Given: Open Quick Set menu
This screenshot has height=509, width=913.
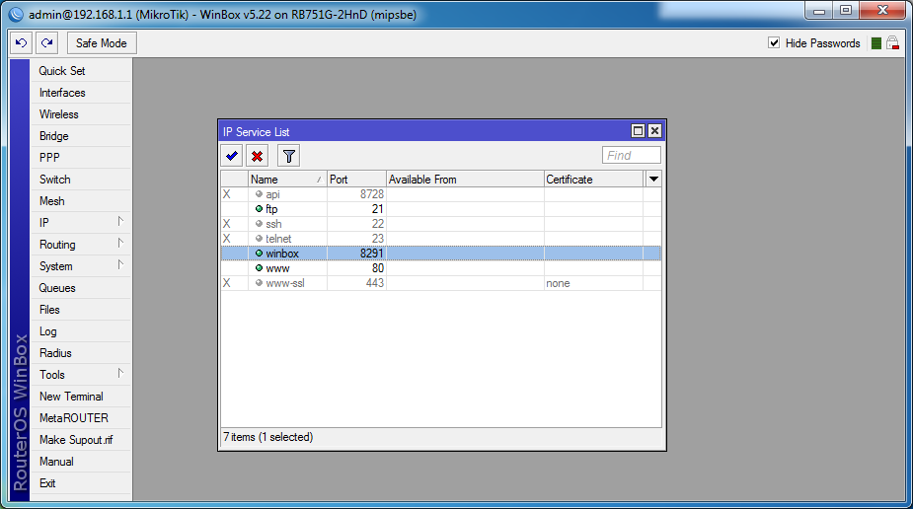Looking at the screenshot, I should (80, 71).
